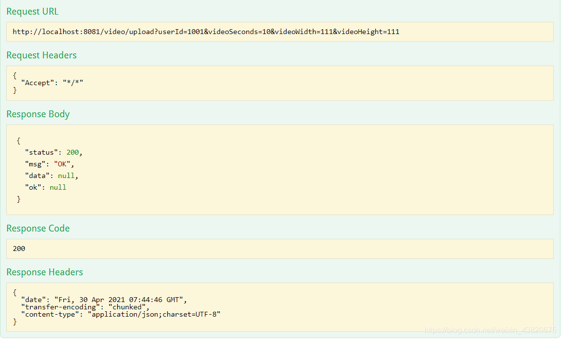Click the "data": null line
This screenshot has width=561, height=339.
point(52,176)
